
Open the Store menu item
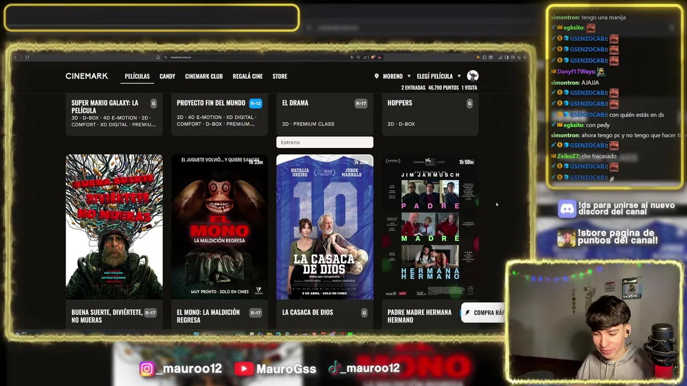[x=280, y=76]
